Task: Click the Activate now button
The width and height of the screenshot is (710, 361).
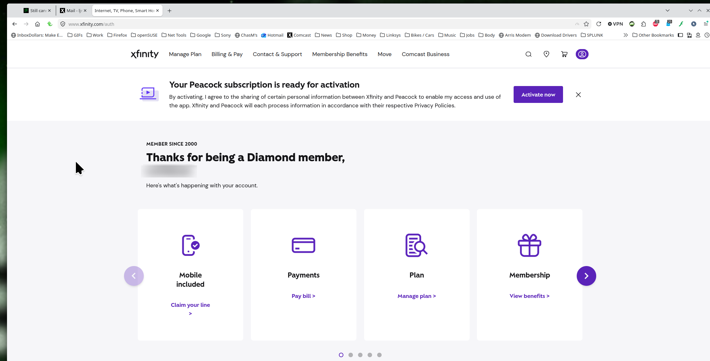Action: click(x=538, y=95)
